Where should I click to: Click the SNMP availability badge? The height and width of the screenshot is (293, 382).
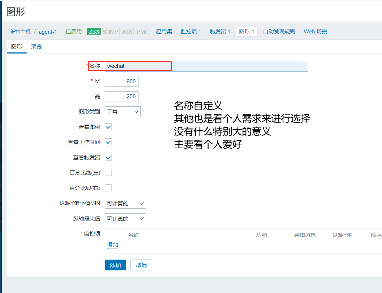tap(110, 32)
